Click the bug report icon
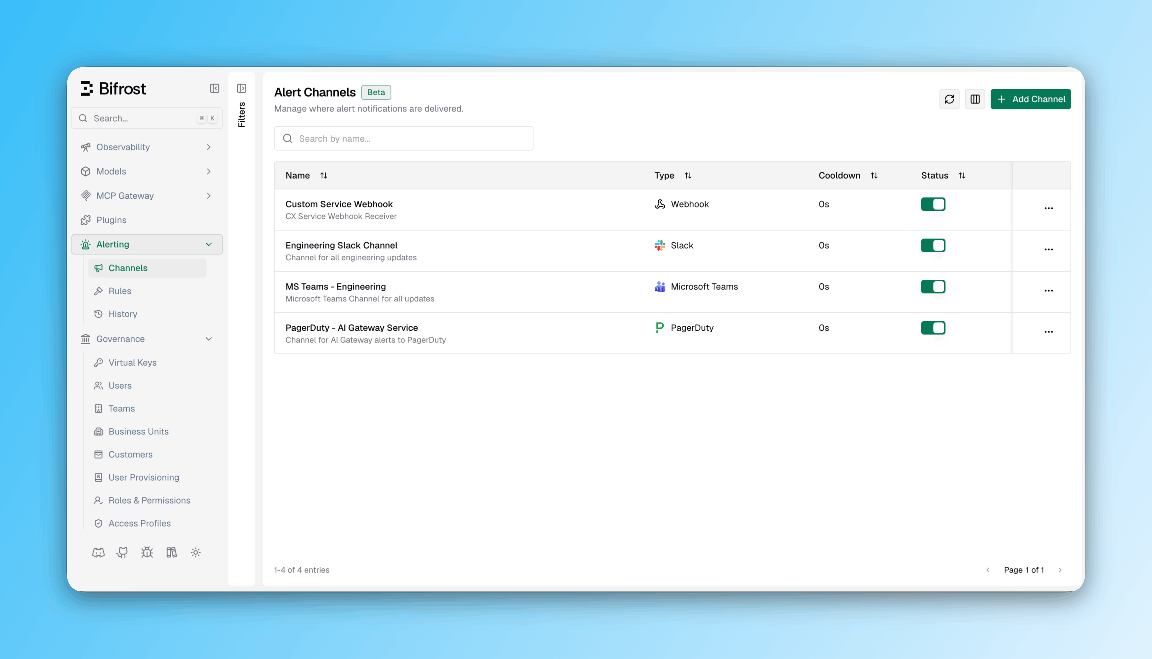Screen dimensions: 1152x659 (x=147, y=552)
